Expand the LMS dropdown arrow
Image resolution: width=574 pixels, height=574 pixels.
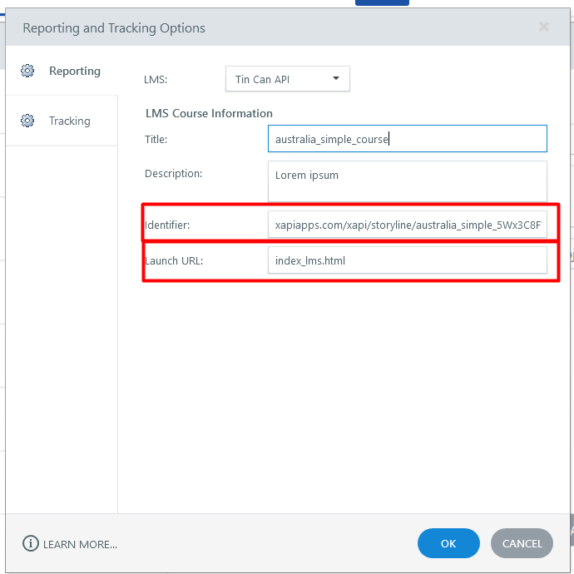(336, 78)
